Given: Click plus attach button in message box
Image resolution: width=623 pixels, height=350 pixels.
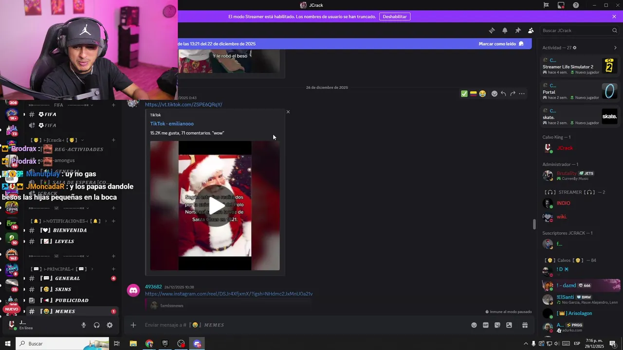Looking at the screenshot, I should tap(133, 325).
